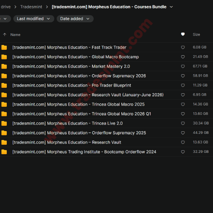Open the Market Mastery 2.0 folder name
213x213 pixels.
(71, 66)
